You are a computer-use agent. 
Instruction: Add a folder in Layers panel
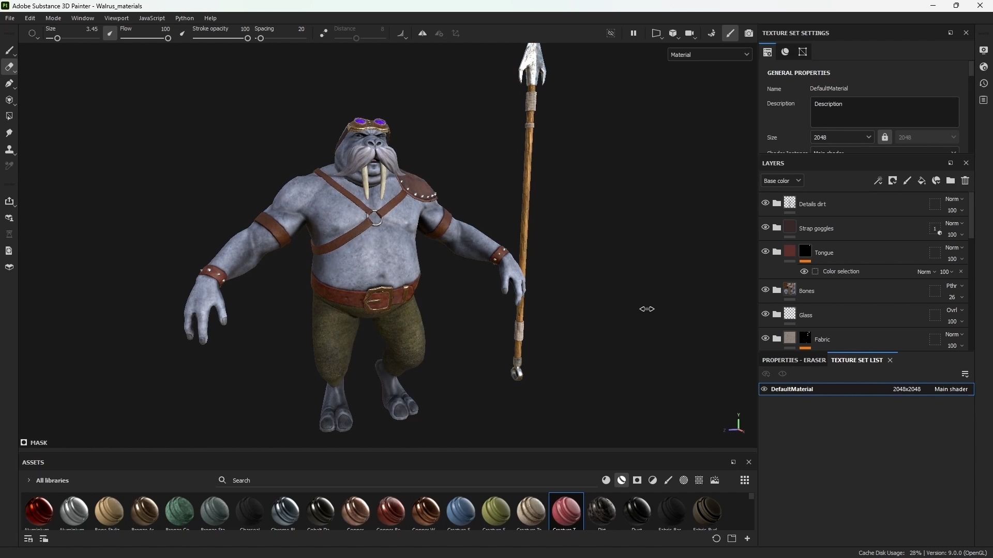[951, 180]
